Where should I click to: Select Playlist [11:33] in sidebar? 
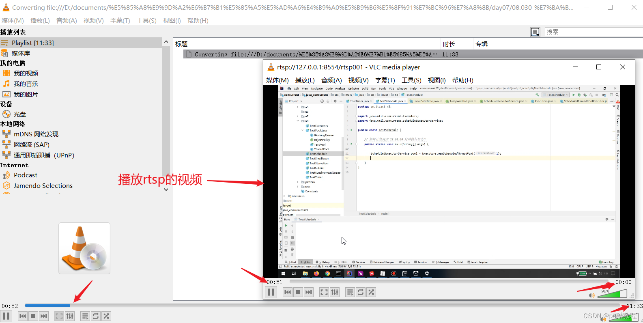tap(81, 43)
